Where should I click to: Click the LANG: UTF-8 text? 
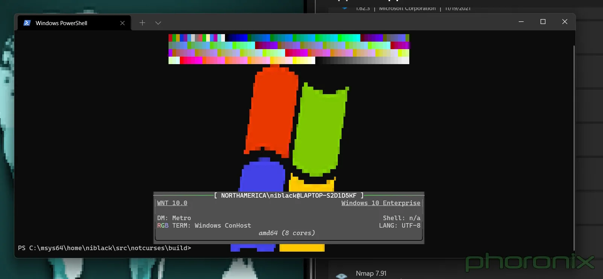tap(399, 225)
